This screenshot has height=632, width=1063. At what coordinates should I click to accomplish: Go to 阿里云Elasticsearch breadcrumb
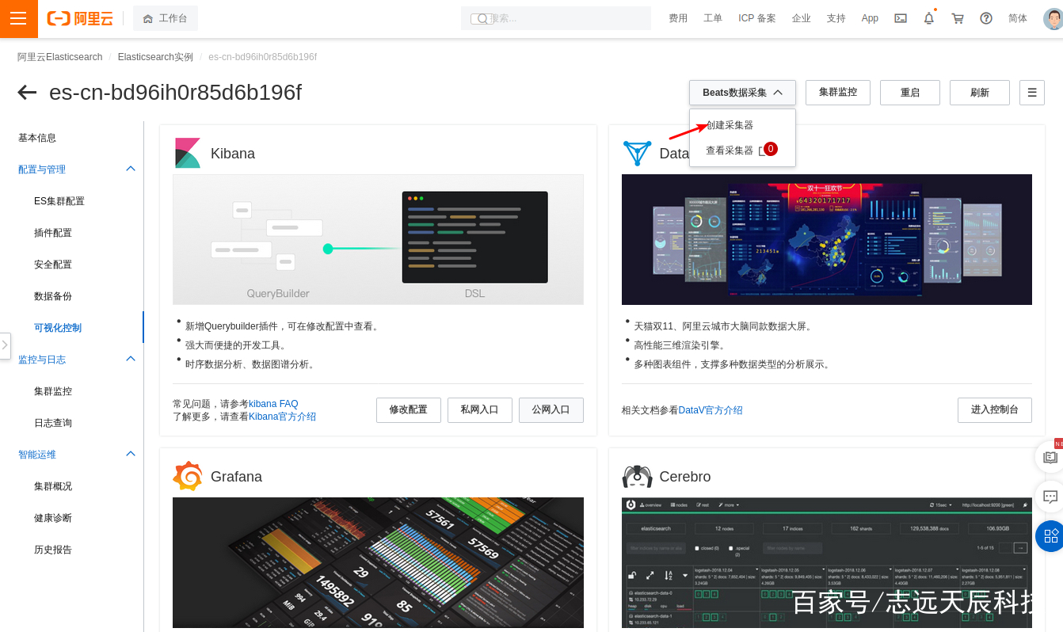tap(60, 57)
